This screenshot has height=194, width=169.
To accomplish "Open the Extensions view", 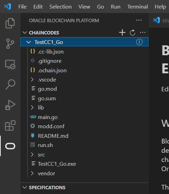I will pos(10,125).
